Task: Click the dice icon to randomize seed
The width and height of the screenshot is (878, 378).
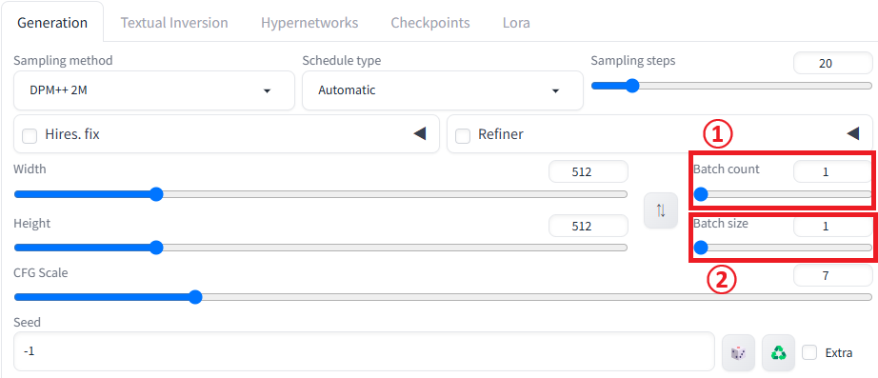Action: [x=739, y=353]
